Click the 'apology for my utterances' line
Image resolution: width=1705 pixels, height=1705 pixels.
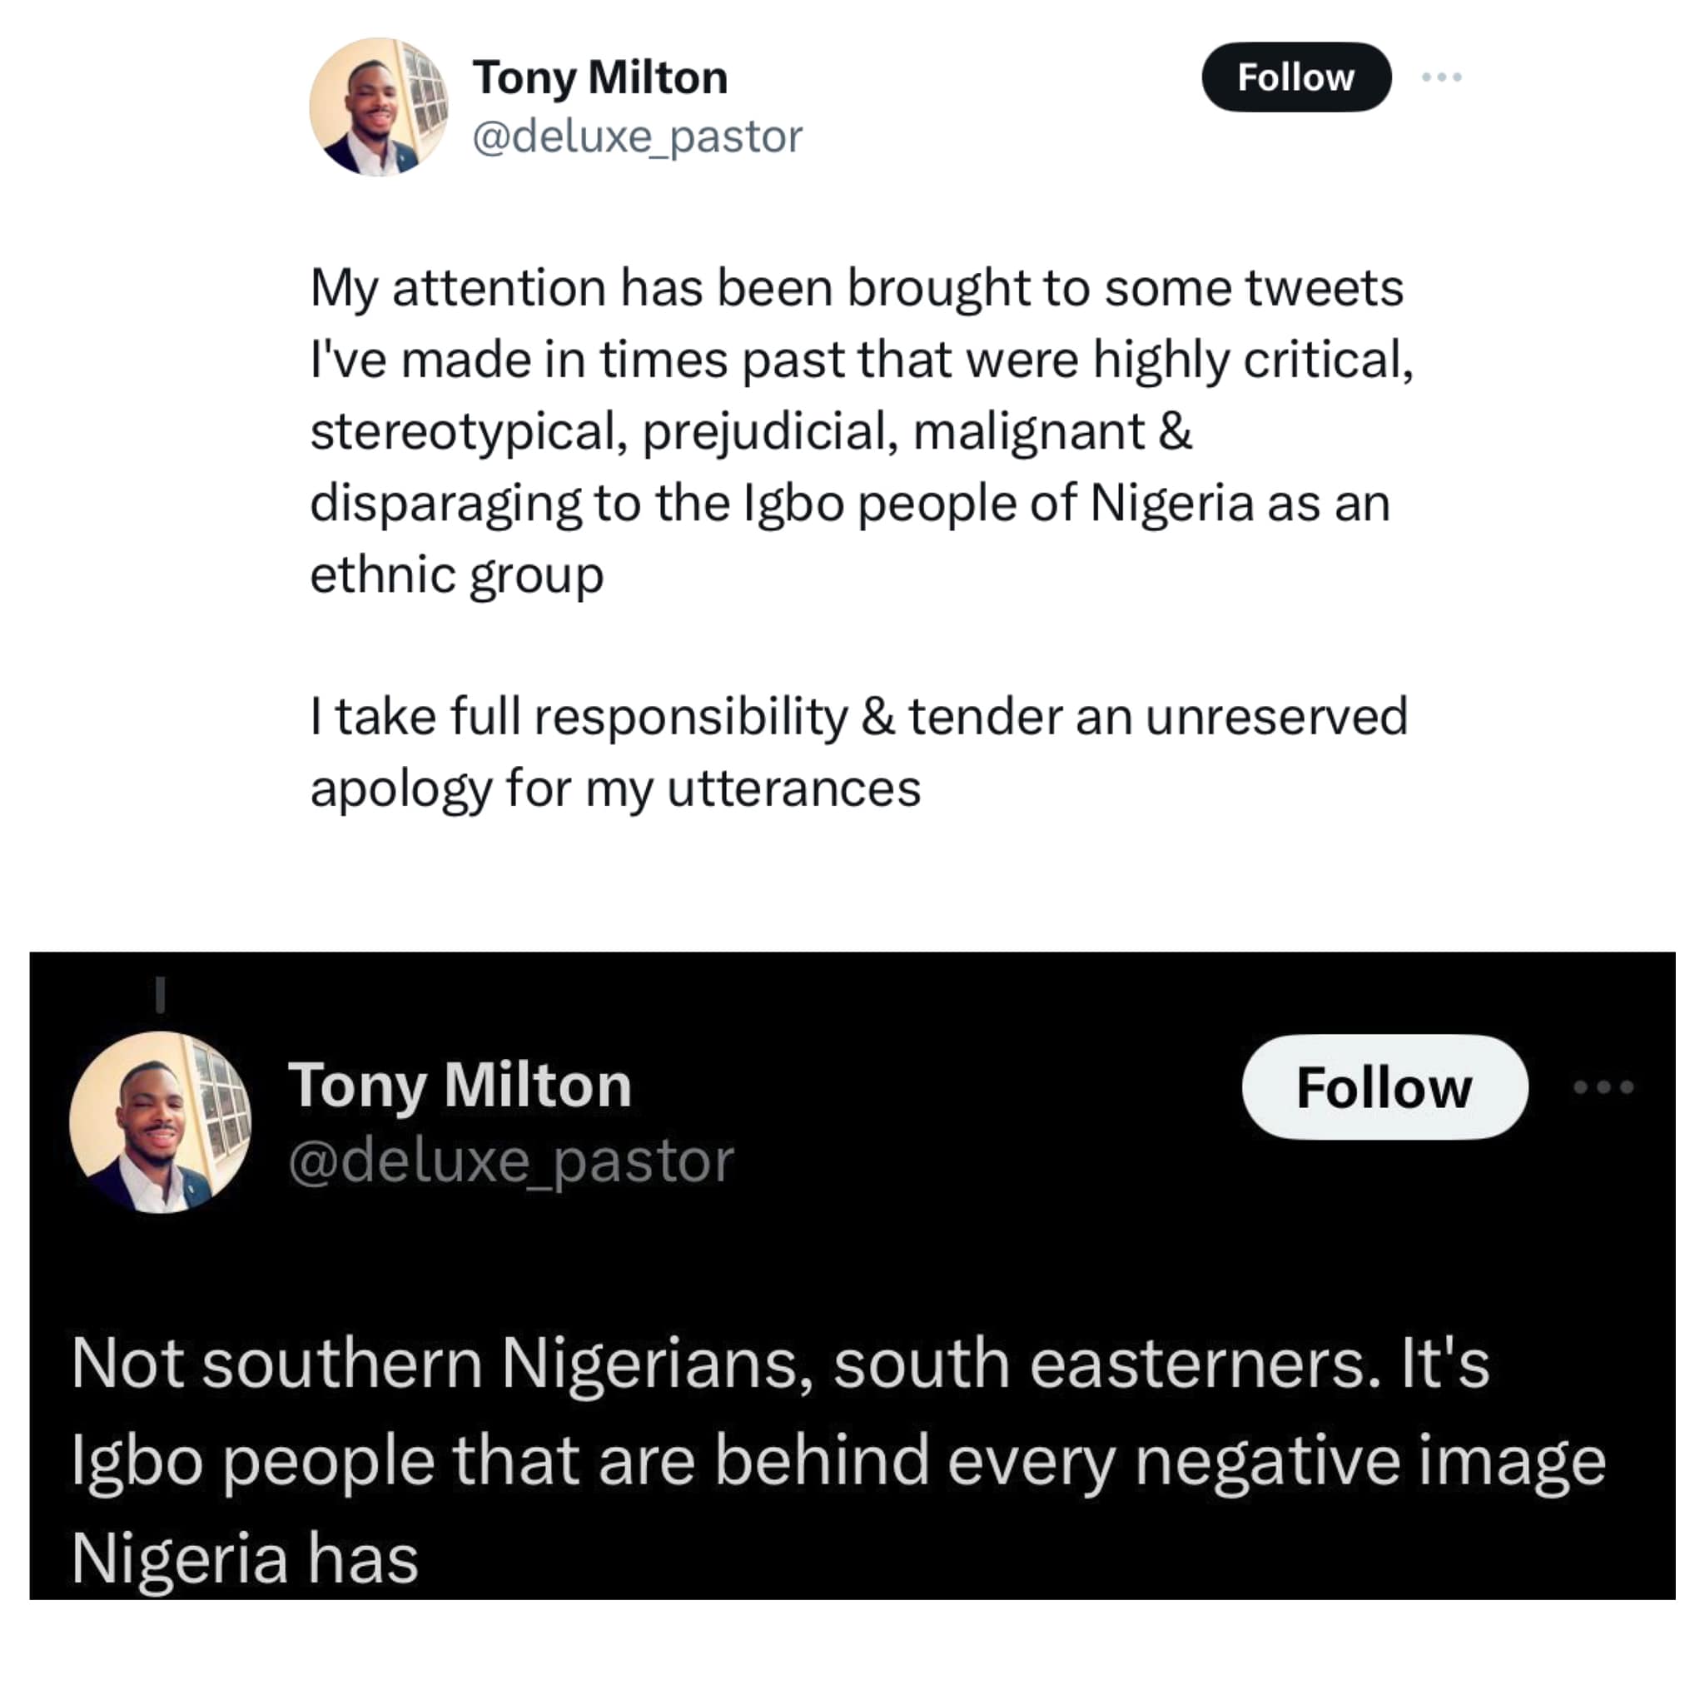(615, 788)
